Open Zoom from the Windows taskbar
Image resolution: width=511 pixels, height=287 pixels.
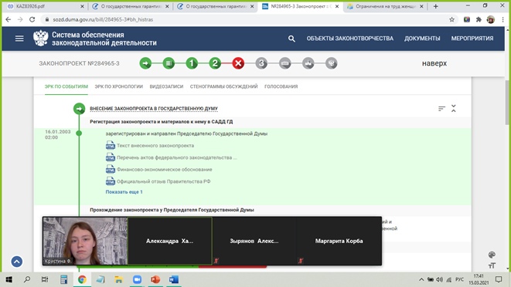137,279
